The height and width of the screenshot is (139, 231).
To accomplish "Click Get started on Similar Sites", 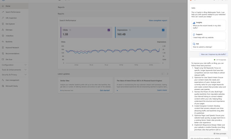I will point(105,90).
